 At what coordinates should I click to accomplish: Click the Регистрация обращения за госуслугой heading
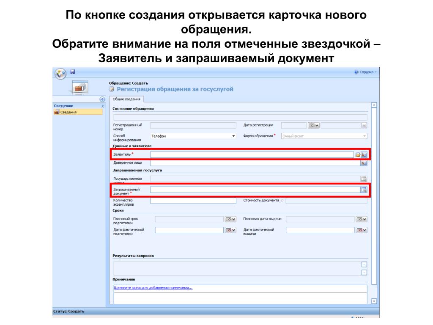[x=175, y=89]
